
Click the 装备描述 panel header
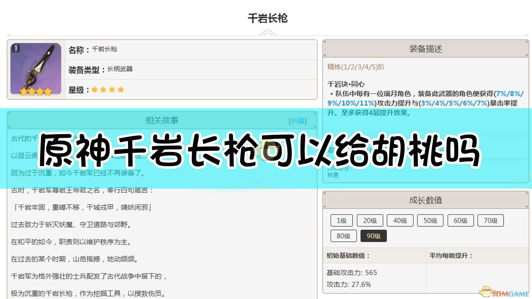[x=426, y=49]
